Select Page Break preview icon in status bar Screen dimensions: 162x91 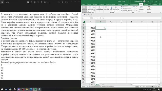[144, 86]
